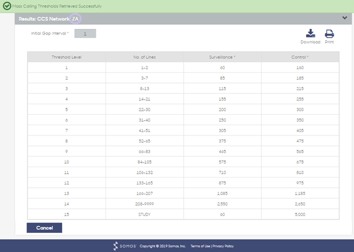Select the 'STUDY' cell in level 15

[x=145, y=215]
